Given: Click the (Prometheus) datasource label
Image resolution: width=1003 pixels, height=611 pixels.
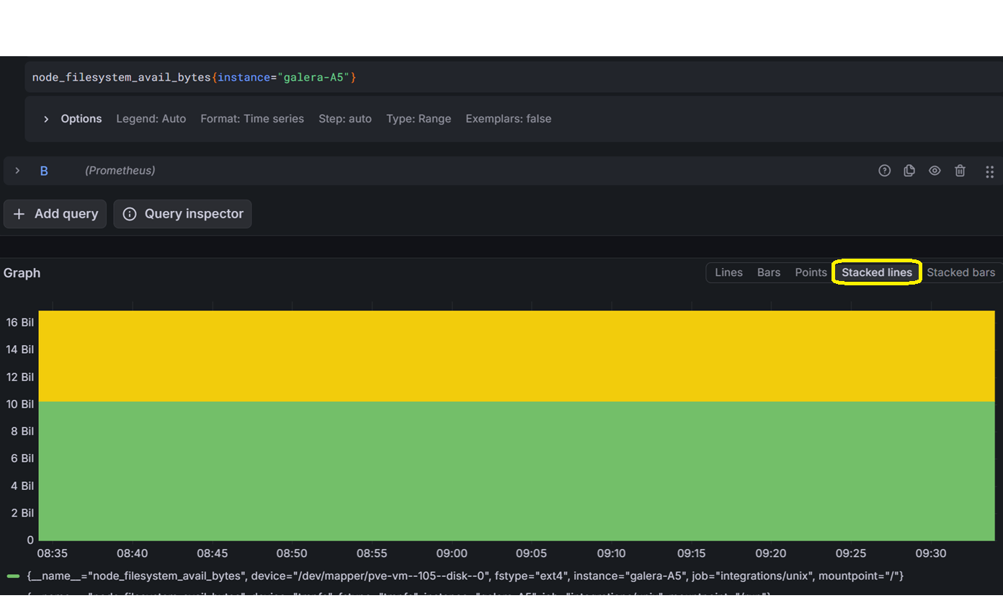Looking at the screenshot, I should pyautogui.click(x=120, y=171).
